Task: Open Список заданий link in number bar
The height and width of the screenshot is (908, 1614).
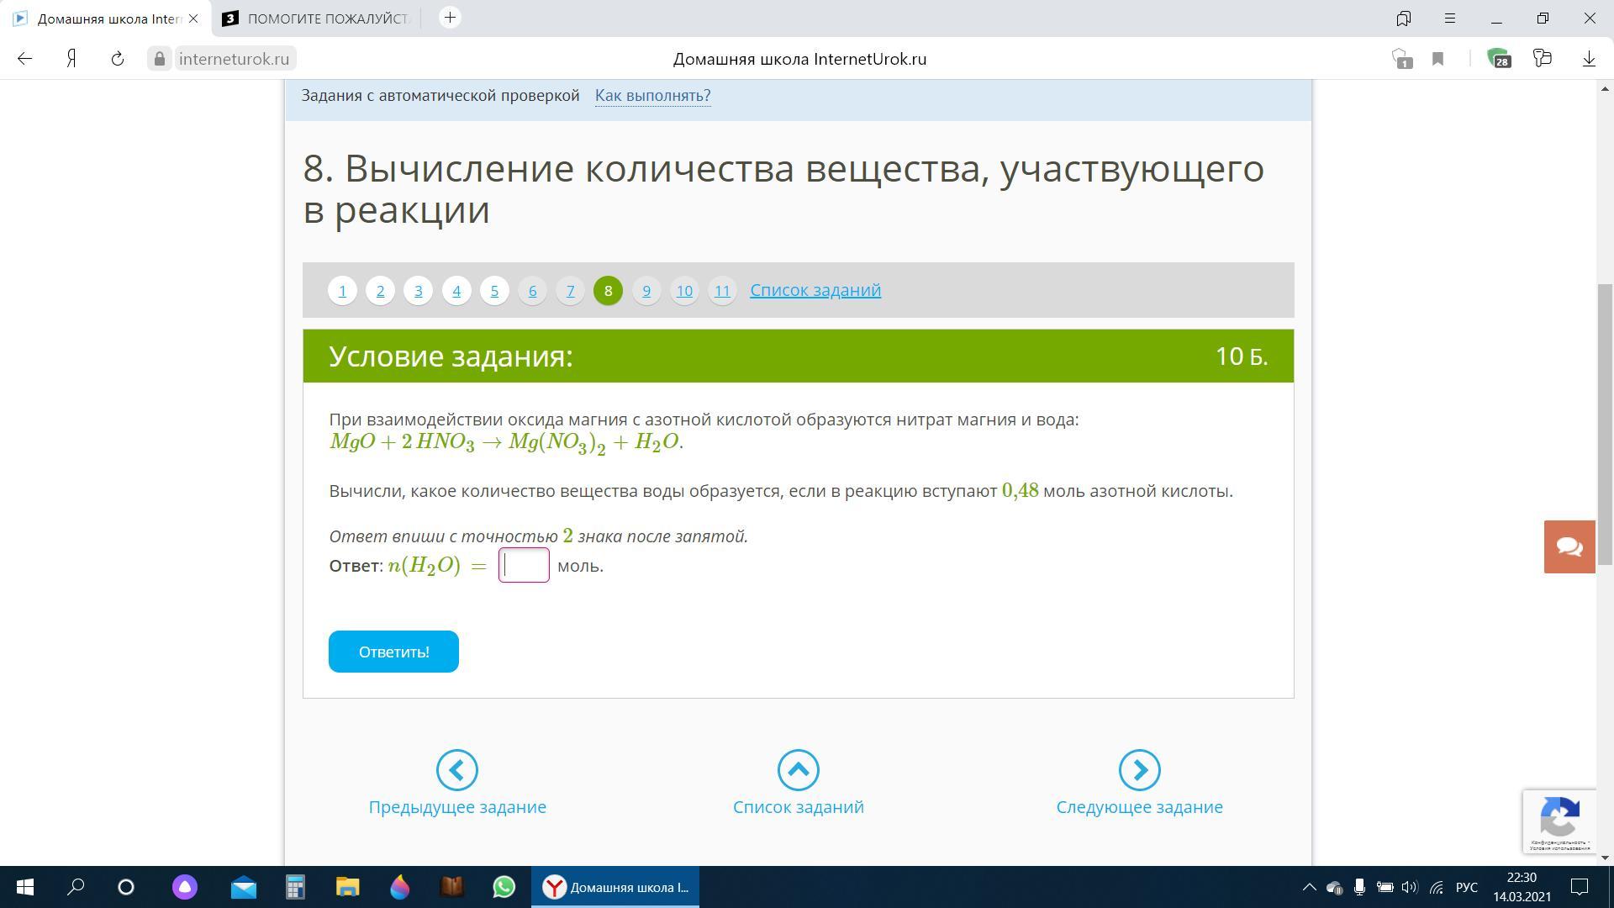Action: point(815,290)
